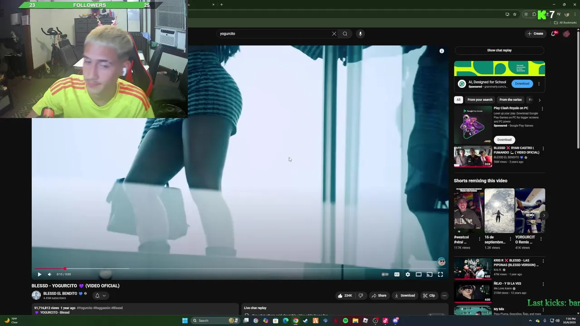The width and height of the screenshot is (580, 326).
Task: Toggle channel notification bell
Action: click(97, 296)
